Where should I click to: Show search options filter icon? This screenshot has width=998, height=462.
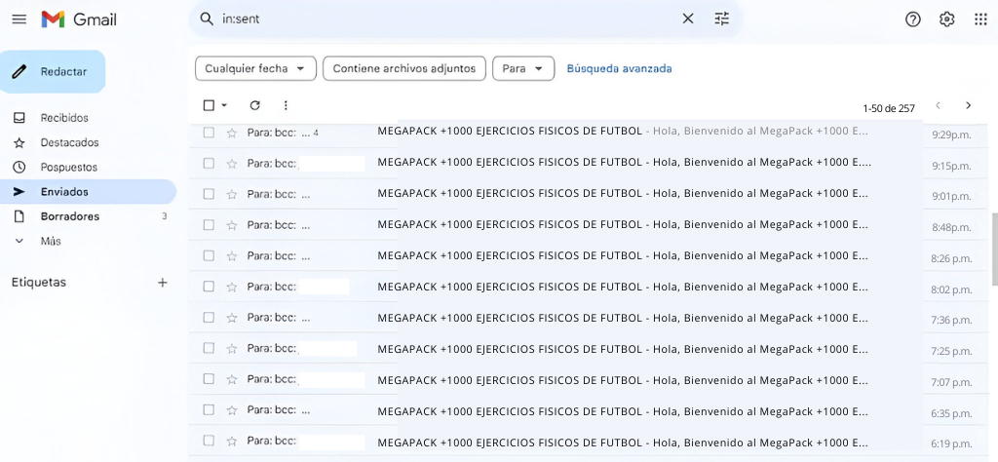coord(721,19)
